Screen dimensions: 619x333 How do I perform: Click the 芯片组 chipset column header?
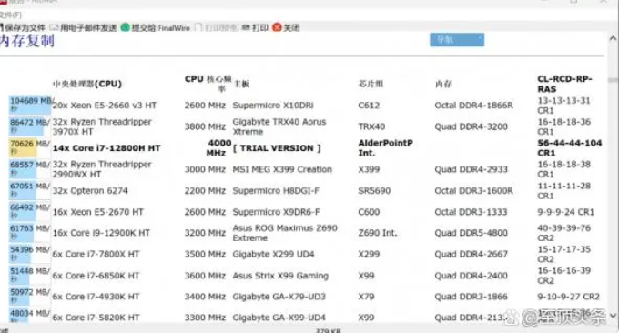[370, 84]
